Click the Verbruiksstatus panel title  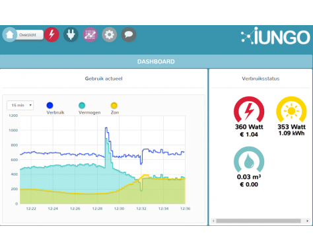[261, 79]
